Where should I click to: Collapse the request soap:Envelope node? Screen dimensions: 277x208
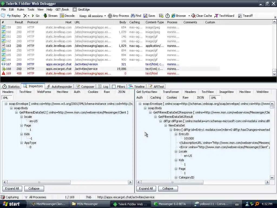(6, 104)
